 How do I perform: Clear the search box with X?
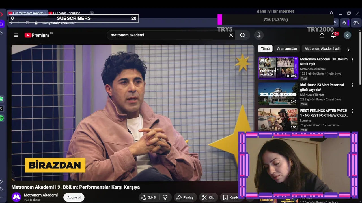[x=231, y=35]
